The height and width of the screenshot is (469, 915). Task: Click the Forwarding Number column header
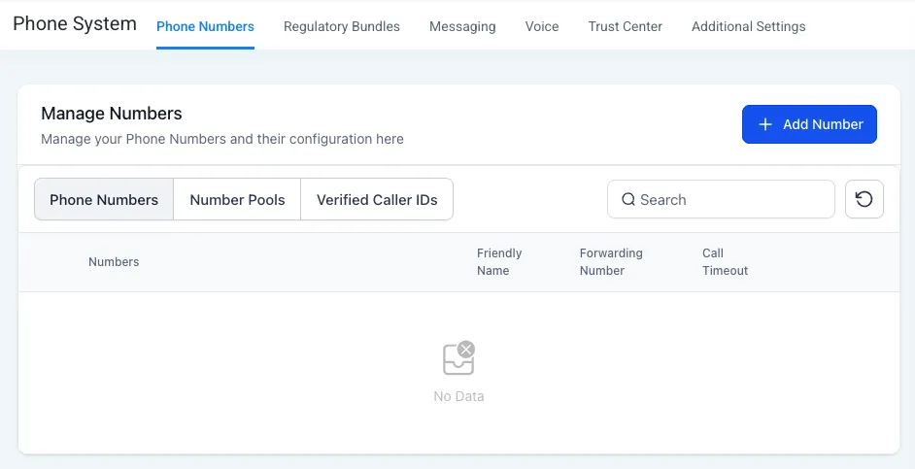coord(611,262)
